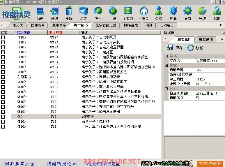
Task: Check the box for M改中键 script
Action: 3,117
